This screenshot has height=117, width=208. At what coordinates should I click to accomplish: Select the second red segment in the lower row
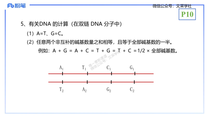pyautogui.click(x=75, y=82)
